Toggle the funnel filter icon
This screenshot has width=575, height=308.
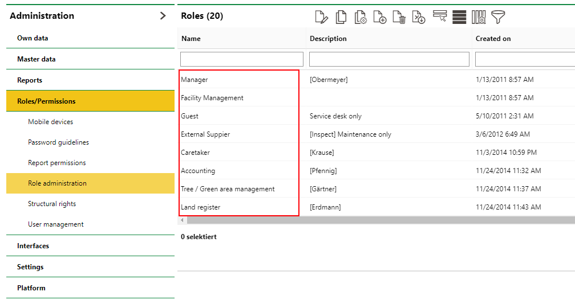(x=499, y=17)
